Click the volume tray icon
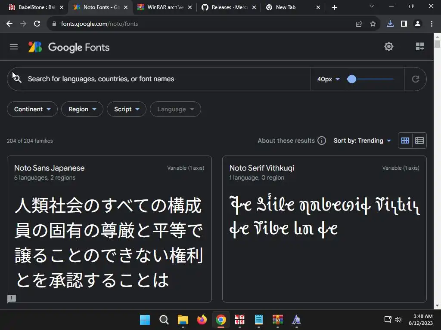This screenshot has height=330, width=441. 398,320
